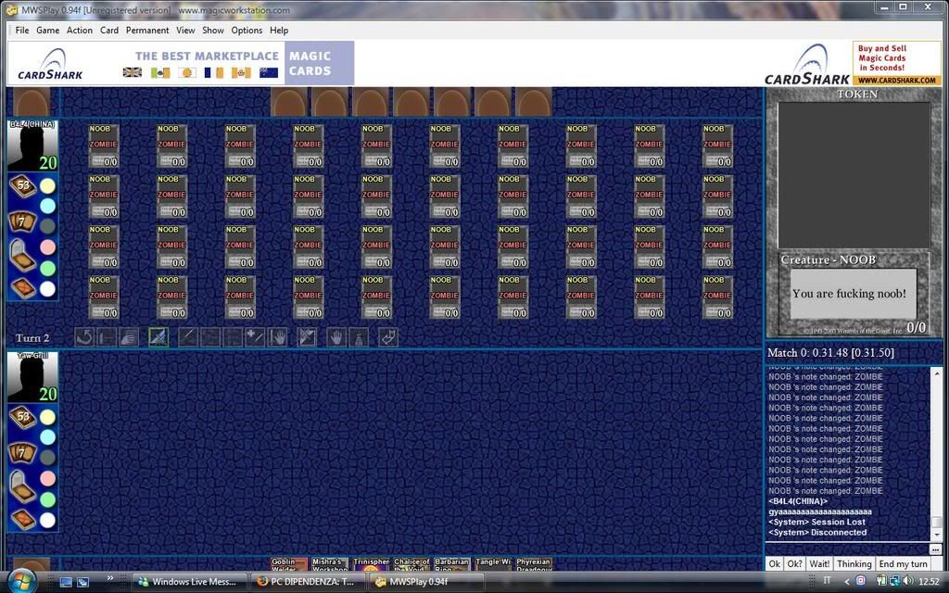949x593 pixels.
Task: Open the Options menu
Action: [247, 31]
